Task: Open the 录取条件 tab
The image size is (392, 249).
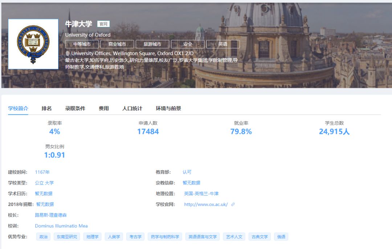Action: pyautogui.click(x=75, y=109)
